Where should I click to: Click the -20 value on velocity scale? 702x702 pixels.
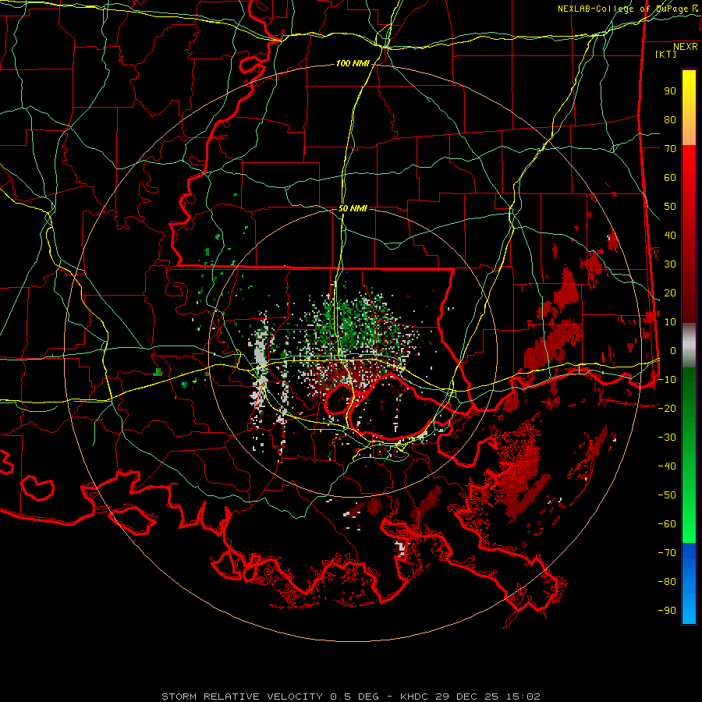coord(667,409)
